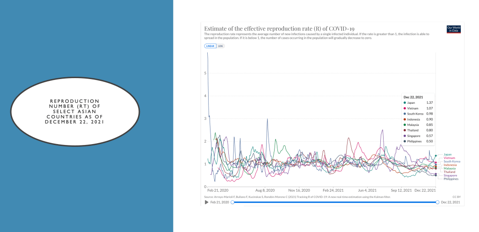Viewport: 479px width, 232px height.
Task: Click the Feb 21, 2020 timeline start date
Action: coord(220,202)
